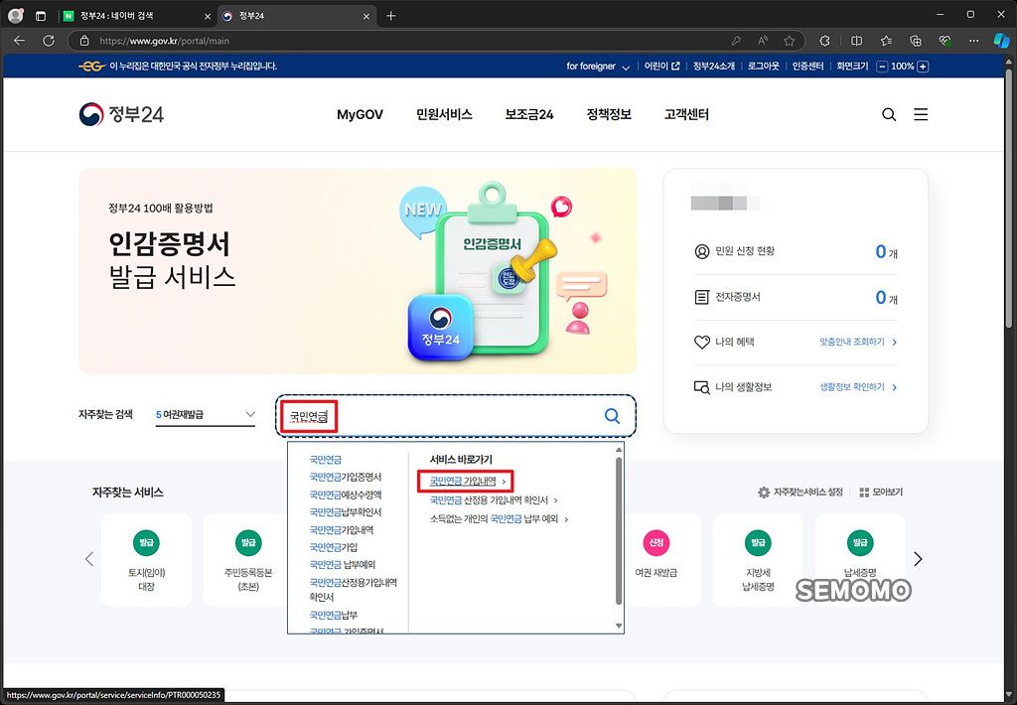Open the browser settings ellipsis menu
The width and height of the screenshot is (1017, 705).
point(973,40)
